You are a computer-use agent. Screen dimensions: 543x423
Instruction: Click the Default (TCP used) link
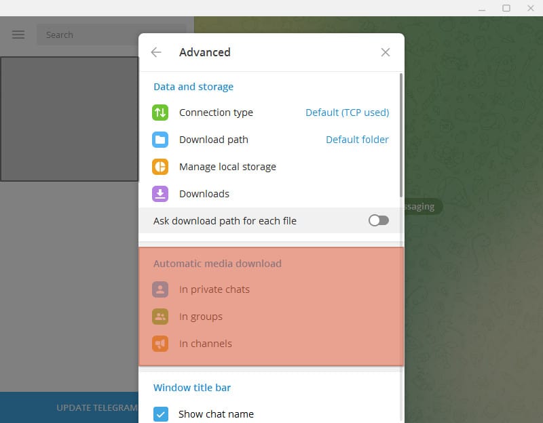tap(348, 113)
